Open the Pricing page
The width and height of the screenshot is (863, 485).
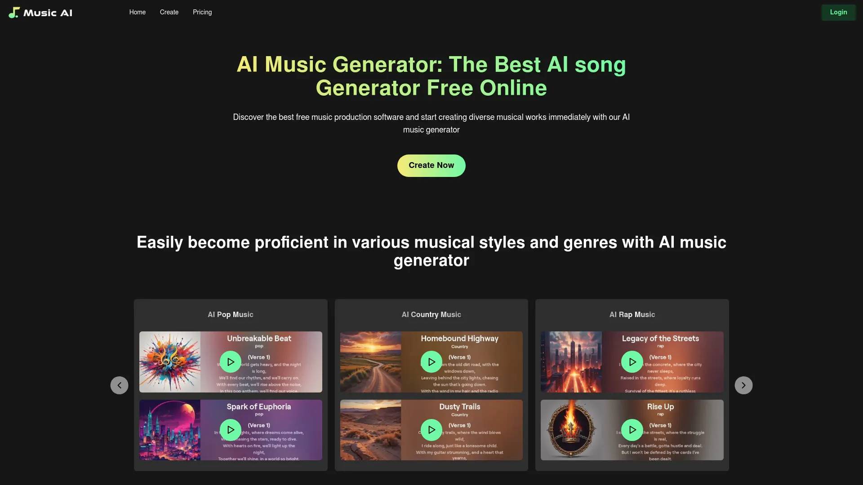tap(202, 13)
